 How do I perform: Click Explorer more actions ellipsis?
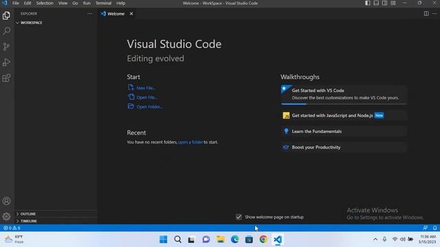pos(90,14)
